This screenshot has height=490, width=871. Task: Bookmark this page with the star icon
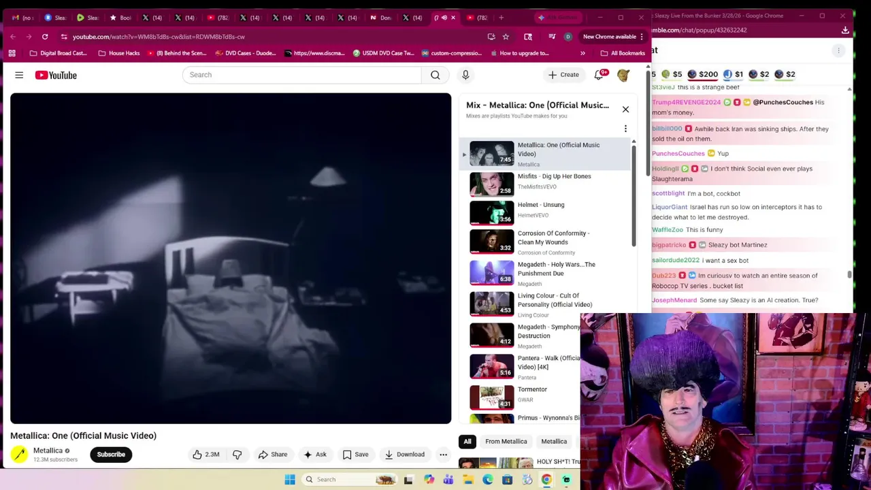tap(506, 37)
